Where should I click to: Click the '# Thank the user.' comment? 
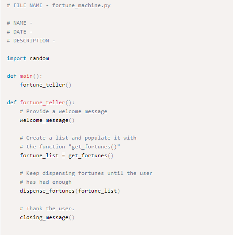[47, 208]
